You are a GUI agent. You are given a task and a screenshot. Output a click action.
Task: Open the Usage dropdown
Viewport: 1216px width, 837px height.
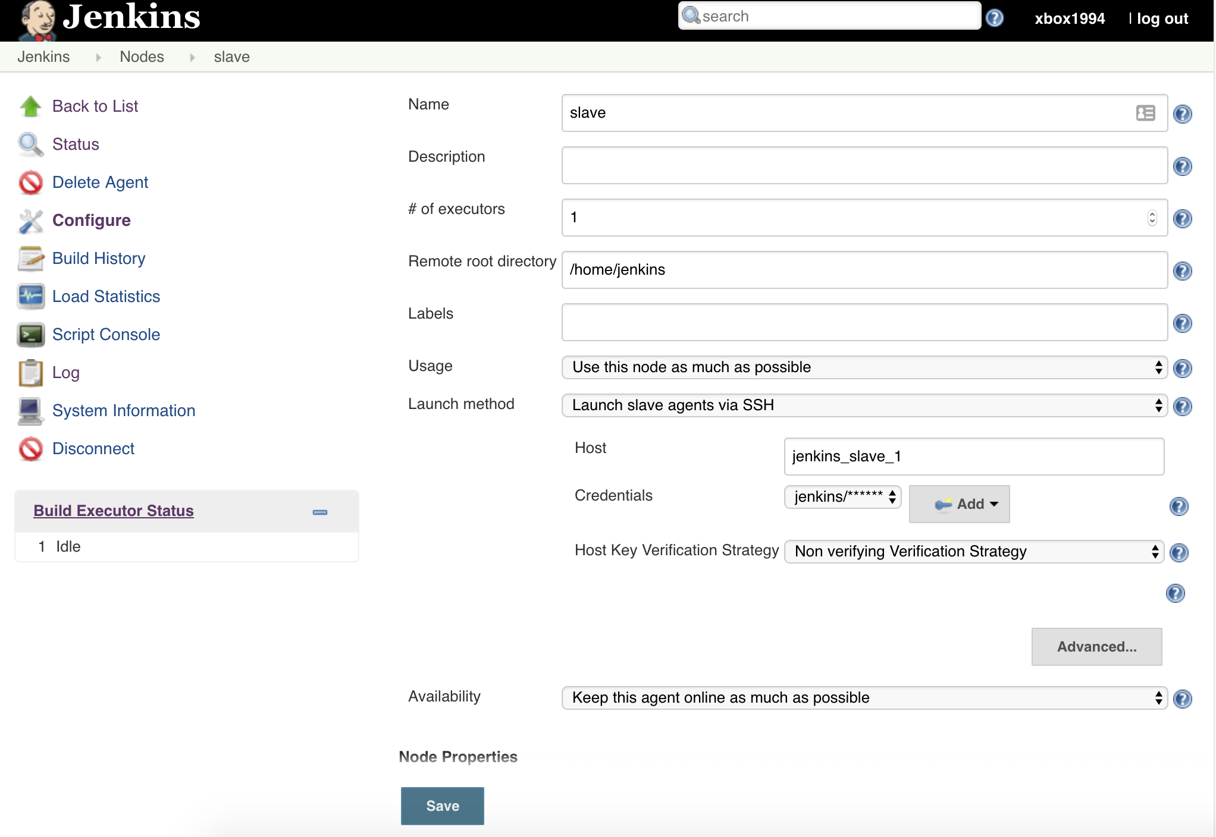[x=864, y=367]
